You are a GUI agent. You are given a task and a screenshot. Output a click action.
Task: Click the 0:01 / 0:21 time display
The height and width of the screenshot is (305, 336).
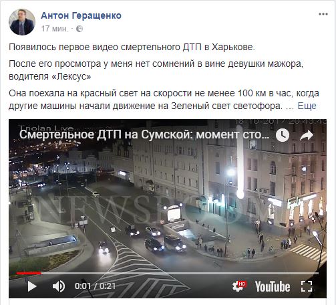click(x=95, y=286)
